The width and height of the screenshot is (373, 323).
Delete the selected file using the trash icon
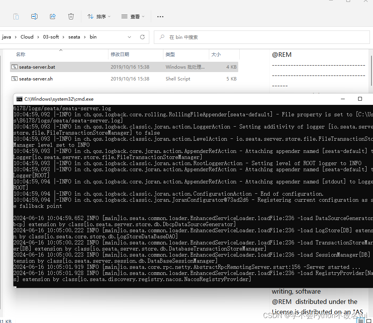pyautogui.click(x=71, y=16)
